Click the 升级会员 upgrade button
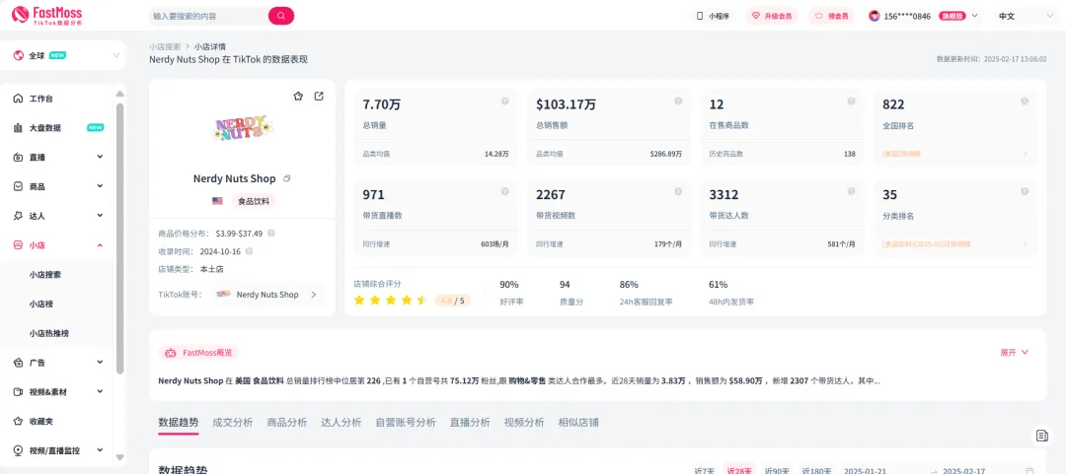The image size is (1066, 474). click(x=772, y=16)
